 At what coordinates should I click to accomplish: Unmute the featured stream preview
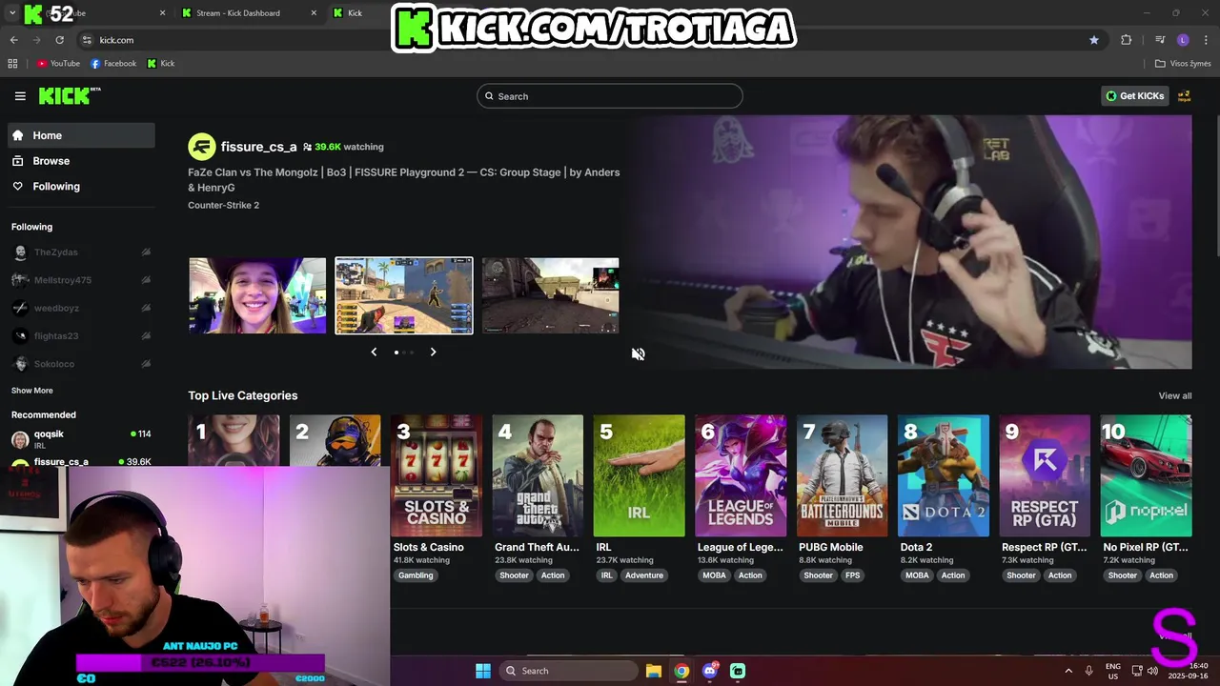pyautogui.click(x=639, y=354)
